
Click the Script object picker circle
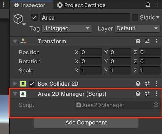click(156, 105)
